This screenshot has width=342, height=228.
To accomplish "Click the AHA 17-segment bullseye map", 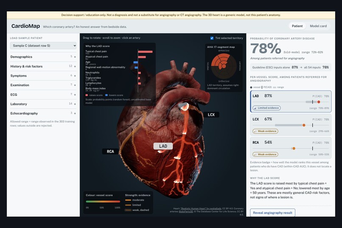I will click(x=224, y=65).
